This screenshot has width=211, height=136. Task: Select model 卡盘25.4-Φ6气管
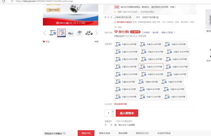151,44
